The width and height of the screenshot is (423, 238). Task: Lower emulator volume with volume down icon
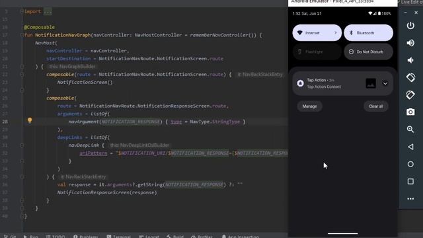coord(410,60)
